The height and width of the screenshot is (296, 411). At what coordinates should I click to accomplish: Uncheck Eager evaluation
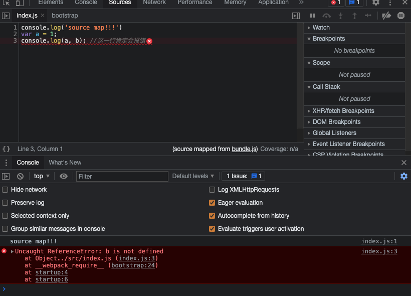(x=212, y=203)
